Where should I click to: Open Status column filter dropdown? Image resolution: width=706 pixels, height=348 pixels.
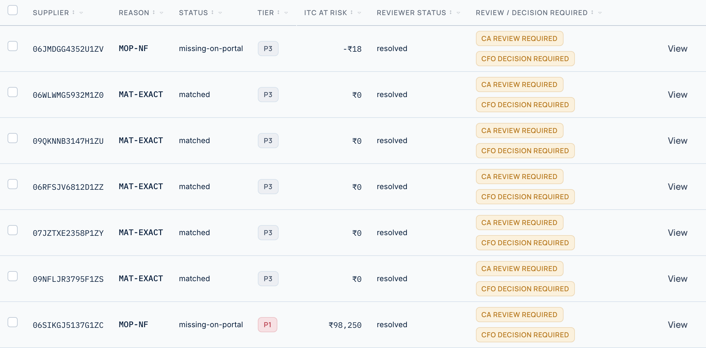coord(220,13)
